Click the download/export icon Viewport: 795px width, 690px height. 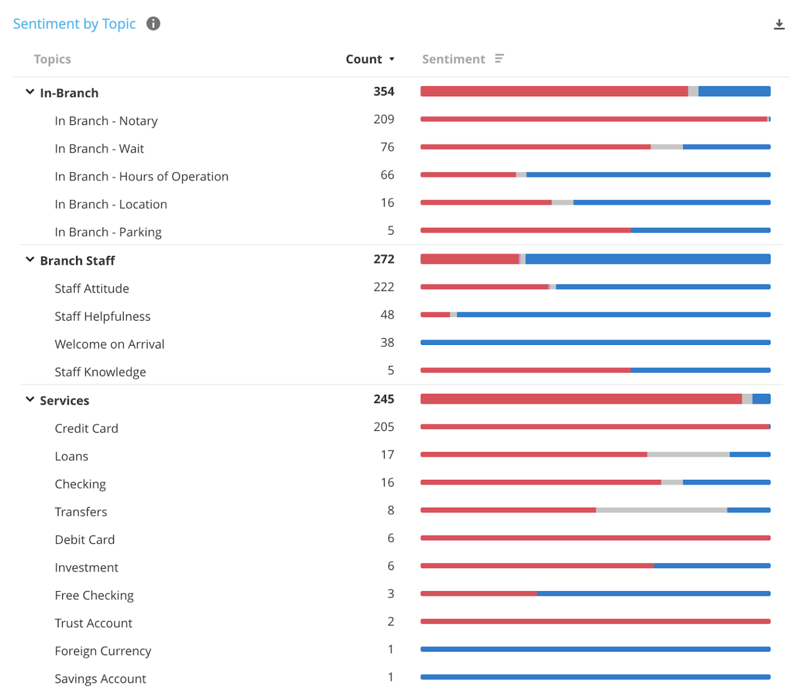click(778, 23)
